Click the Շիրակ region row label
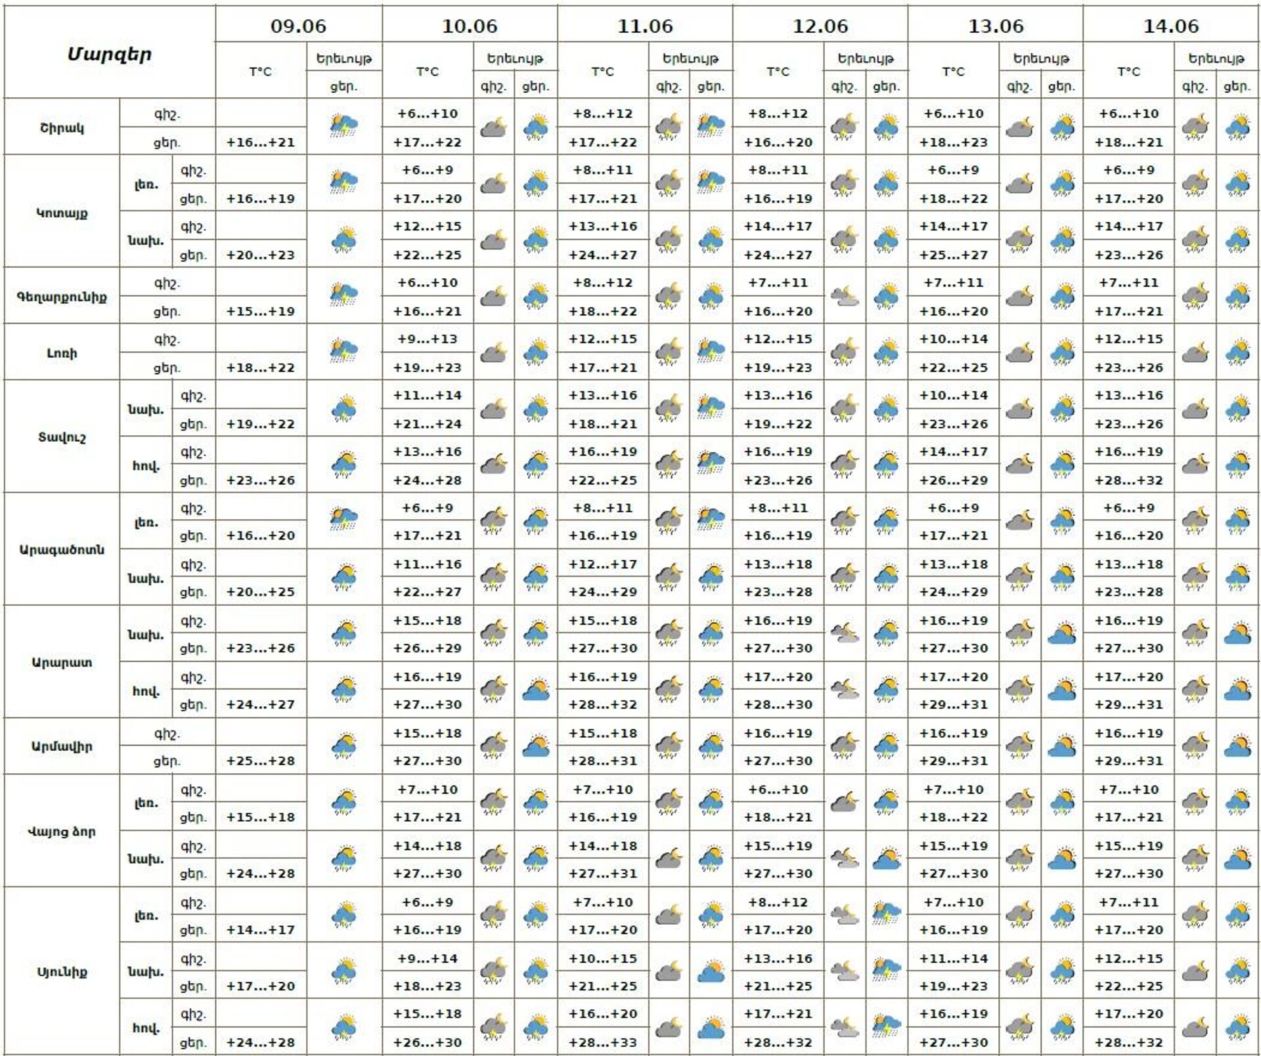Image resolution: width=1261 pixels, height=1056 pixels. click(62, 127)
